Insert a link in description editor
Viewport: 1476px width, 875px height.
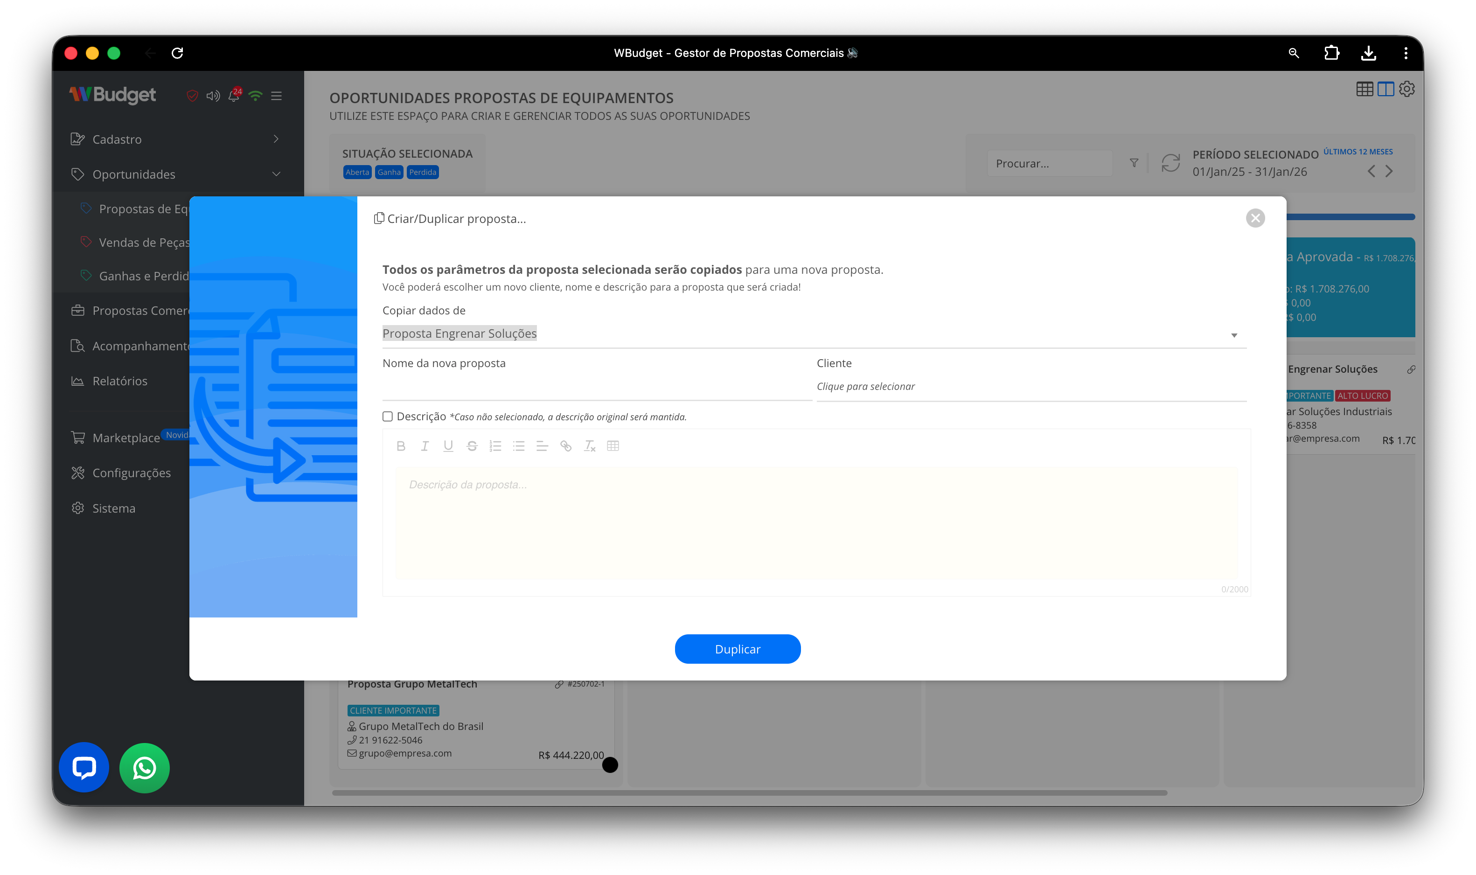[x=565, y=446]
